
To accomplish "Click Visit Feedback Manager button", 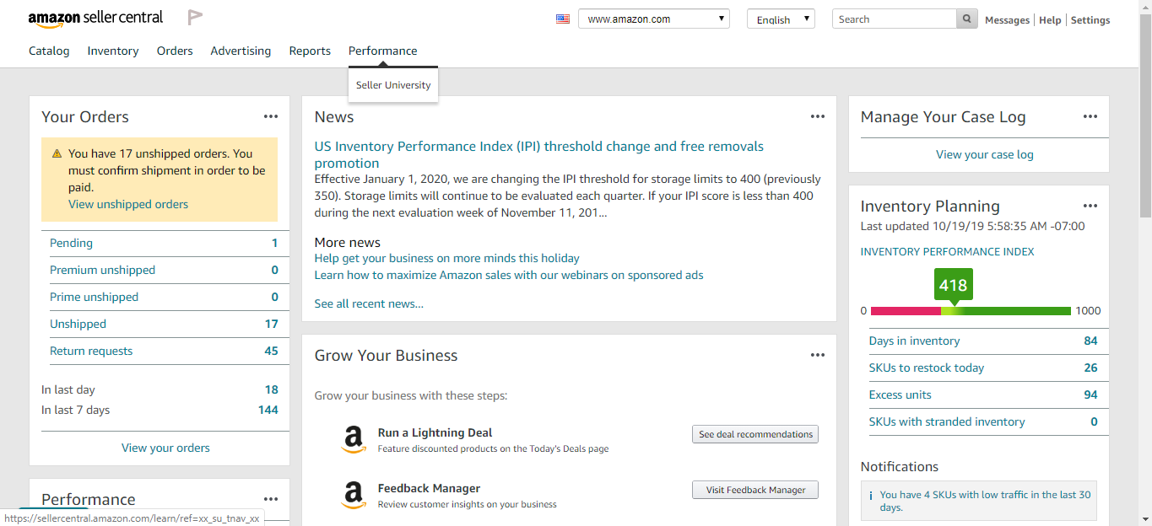I will 755,490.
